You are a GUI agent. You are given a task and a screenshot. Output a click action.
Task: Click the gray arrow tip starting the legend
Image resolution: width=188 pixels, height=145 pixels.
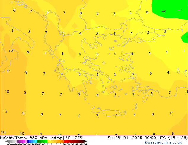click(x=7, y=141)
